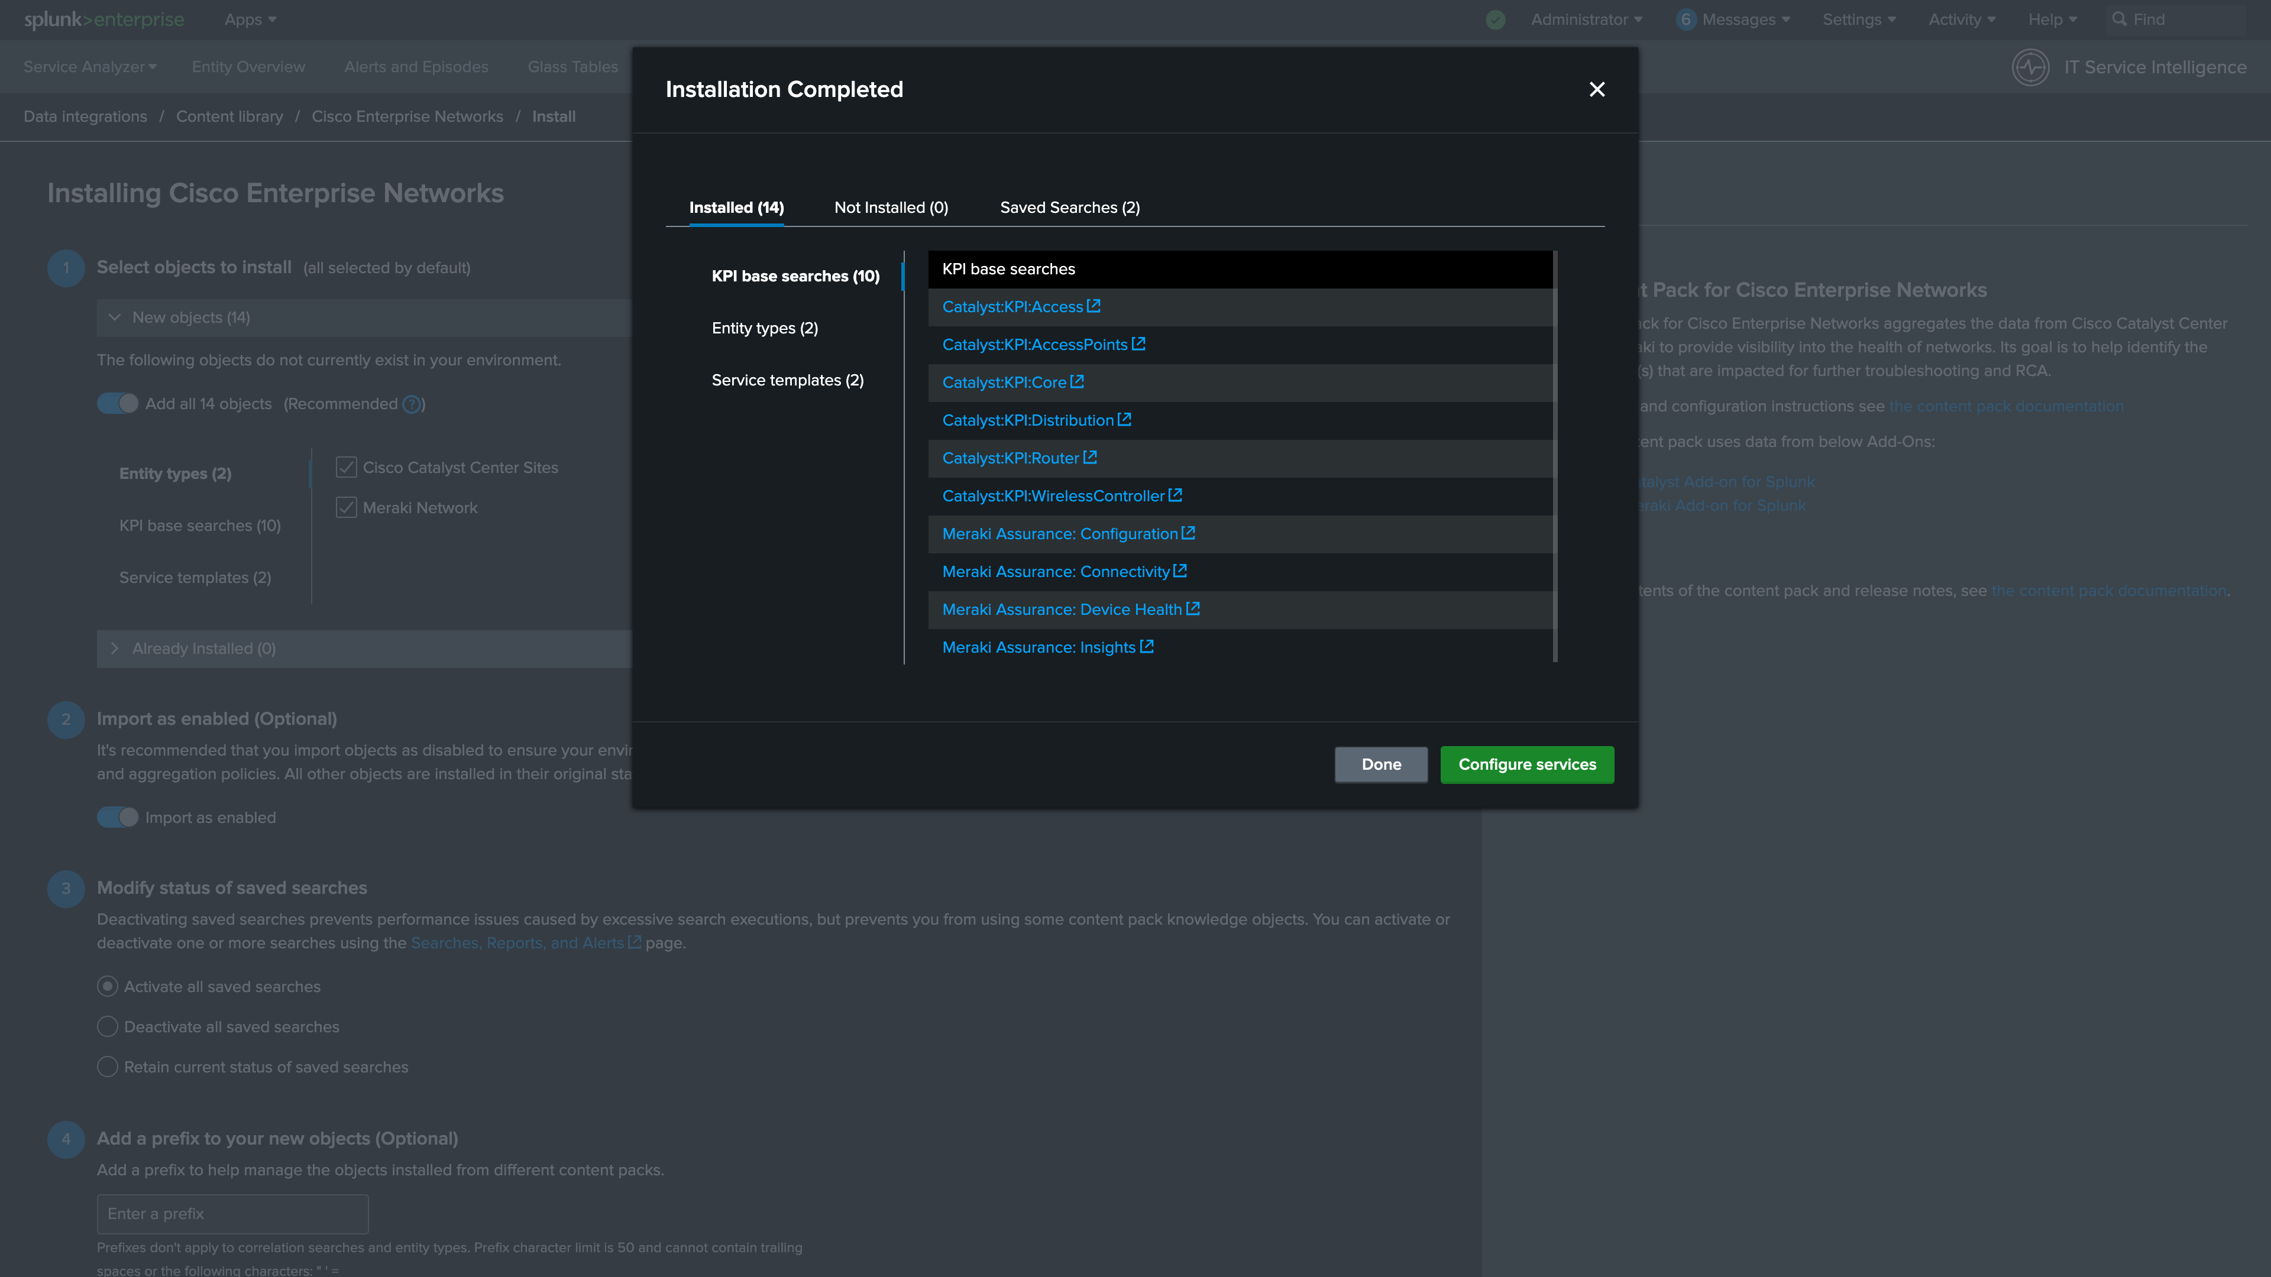Click the IT Service Intelligence pulse icon

[2030, 67]
